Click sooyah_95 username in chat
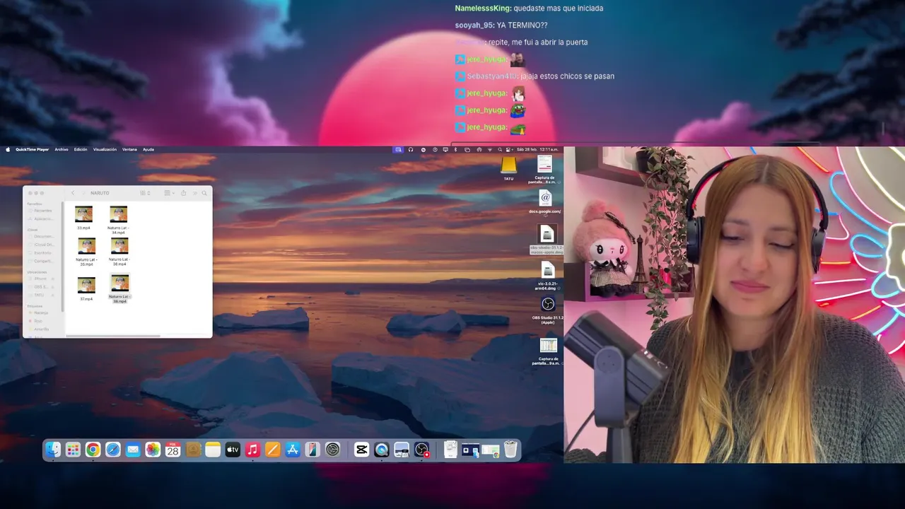905x509 pixels. click(x=474, y=25)
